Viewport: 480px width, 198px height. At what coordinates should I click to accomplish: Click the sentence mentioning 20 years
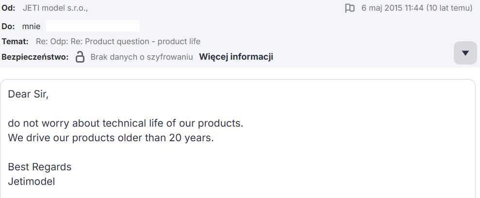click(x=111, y=137)
